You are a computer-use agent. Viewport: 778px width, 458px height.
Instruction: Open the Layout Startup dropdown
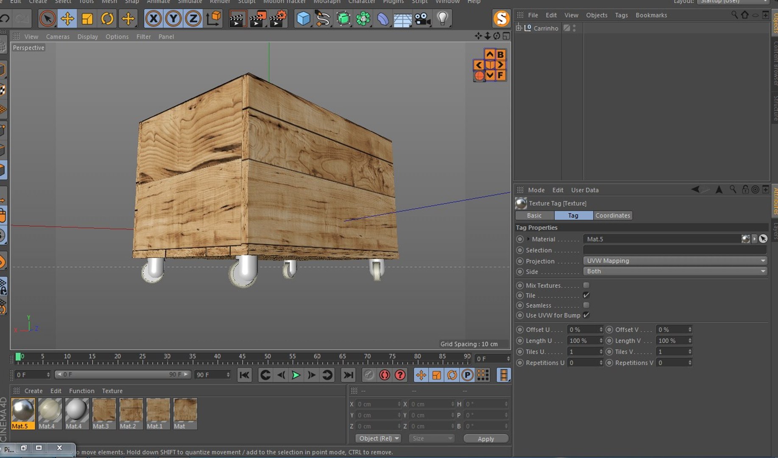click(x=733, y=2)
